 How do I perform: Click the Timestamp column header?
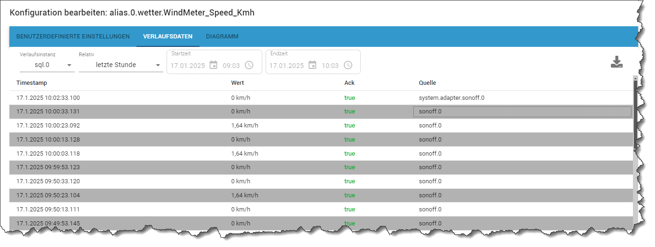tap(31, 83)
